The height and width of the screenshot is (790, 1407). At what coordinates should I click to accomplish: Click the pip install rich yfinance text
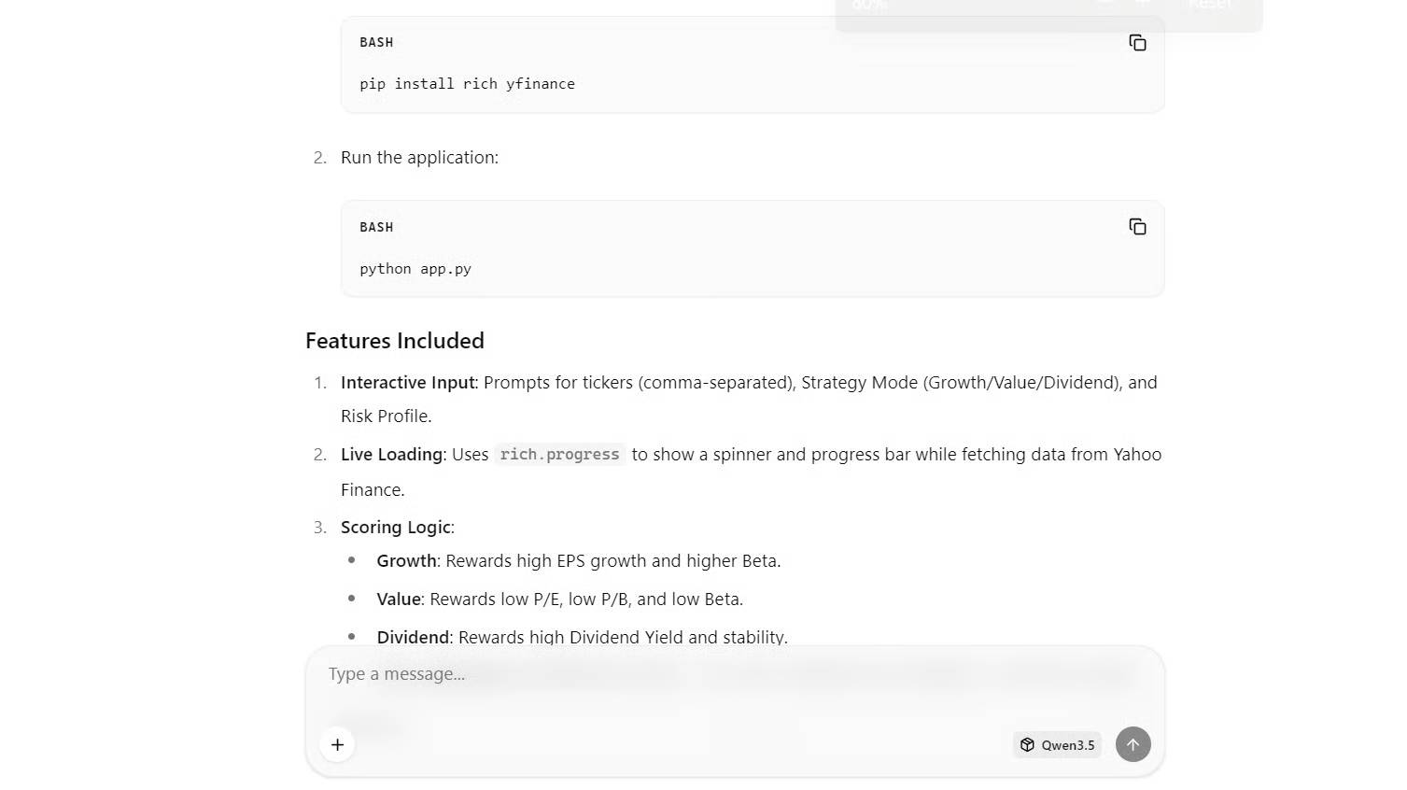467,83
